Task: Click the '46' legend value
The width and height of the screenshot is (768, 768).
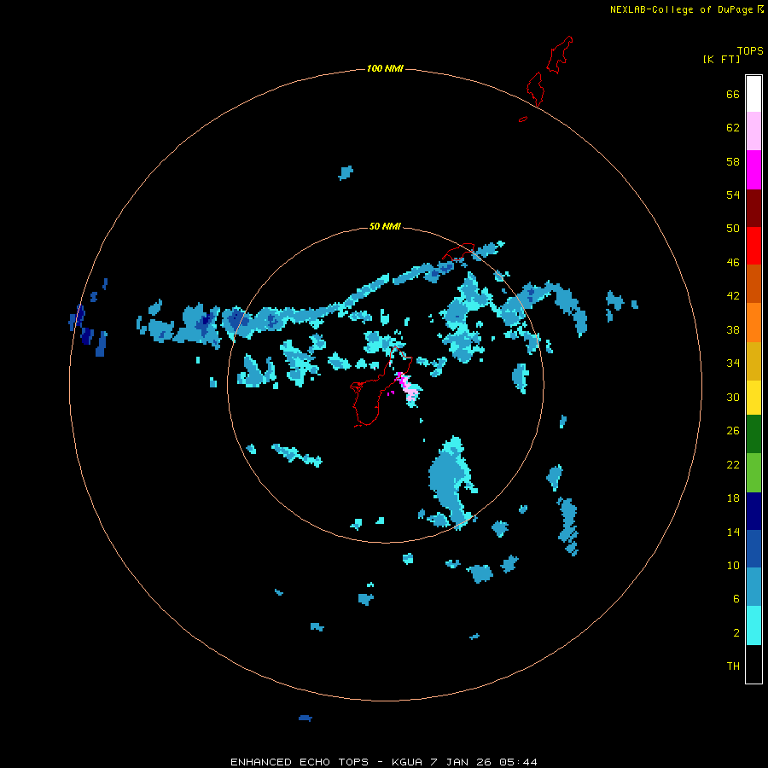Action: (x=733, y=263)
